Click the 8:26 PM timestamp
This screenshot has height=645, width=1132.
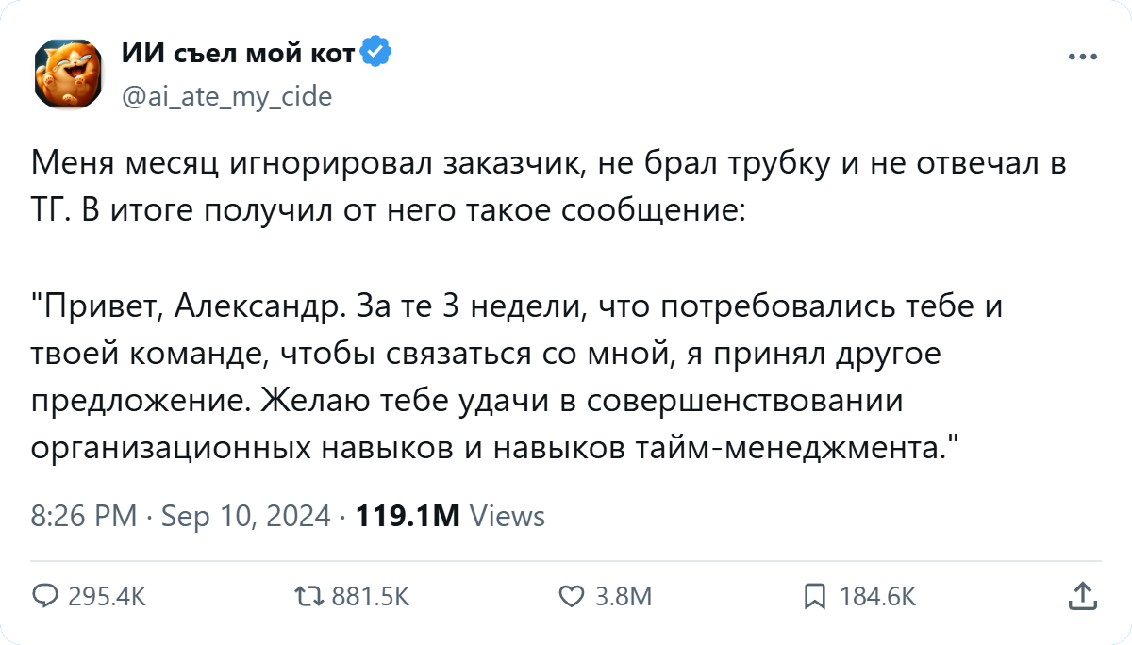pyautogui.click(x=84, y=516)
